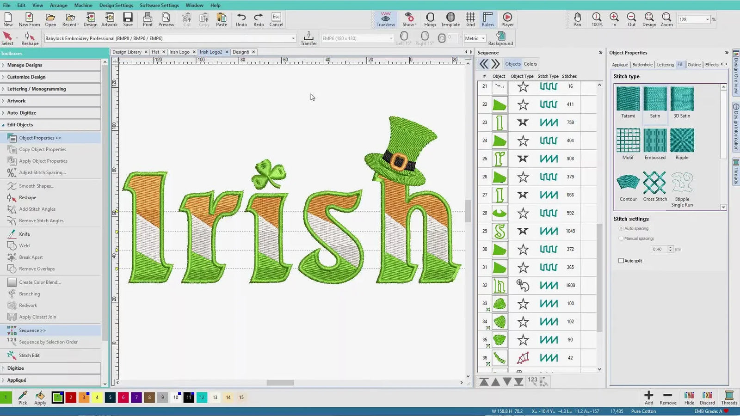Select red color swatch 2

(71, 397)
